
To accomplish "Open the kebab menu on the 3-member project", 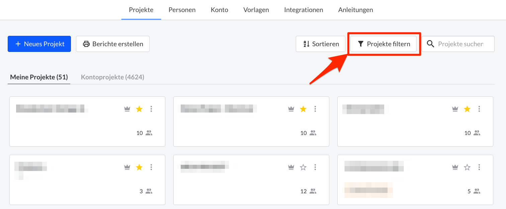I will point(151,167).
